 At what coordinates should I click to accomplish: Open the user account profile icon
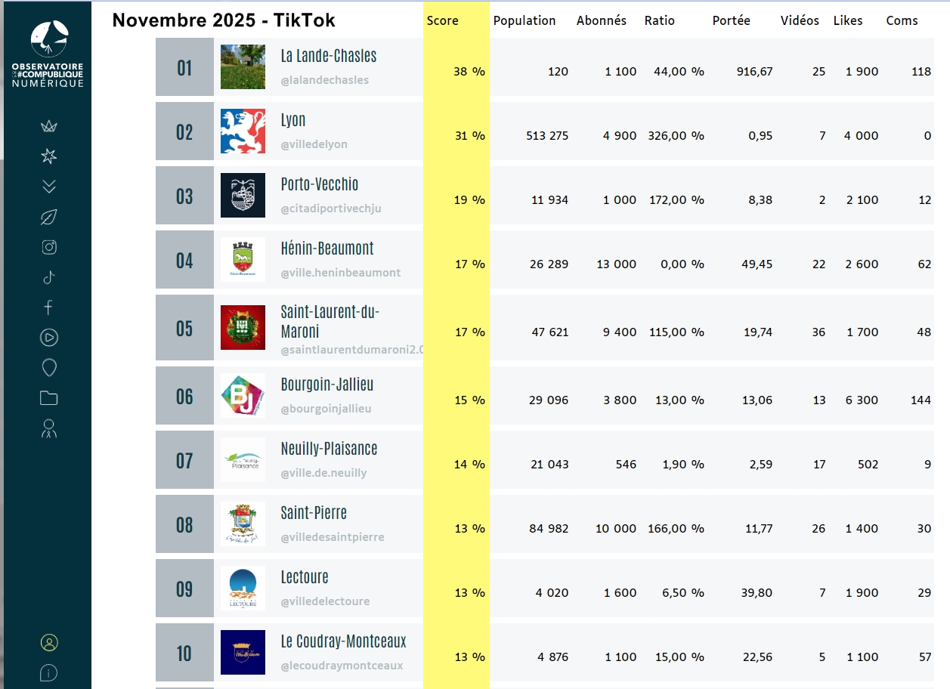pyautogui.click(x=49, y=643)
